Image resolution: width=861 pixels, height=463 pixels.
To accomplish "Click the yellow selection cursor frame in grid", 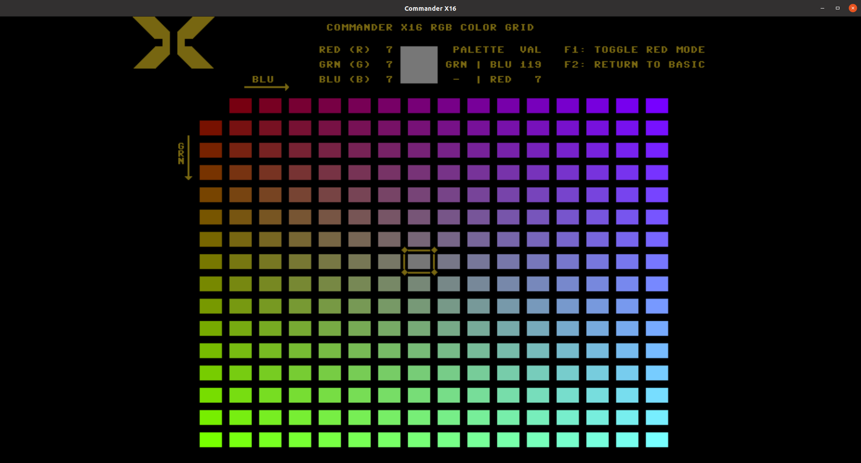I will 419,261.
